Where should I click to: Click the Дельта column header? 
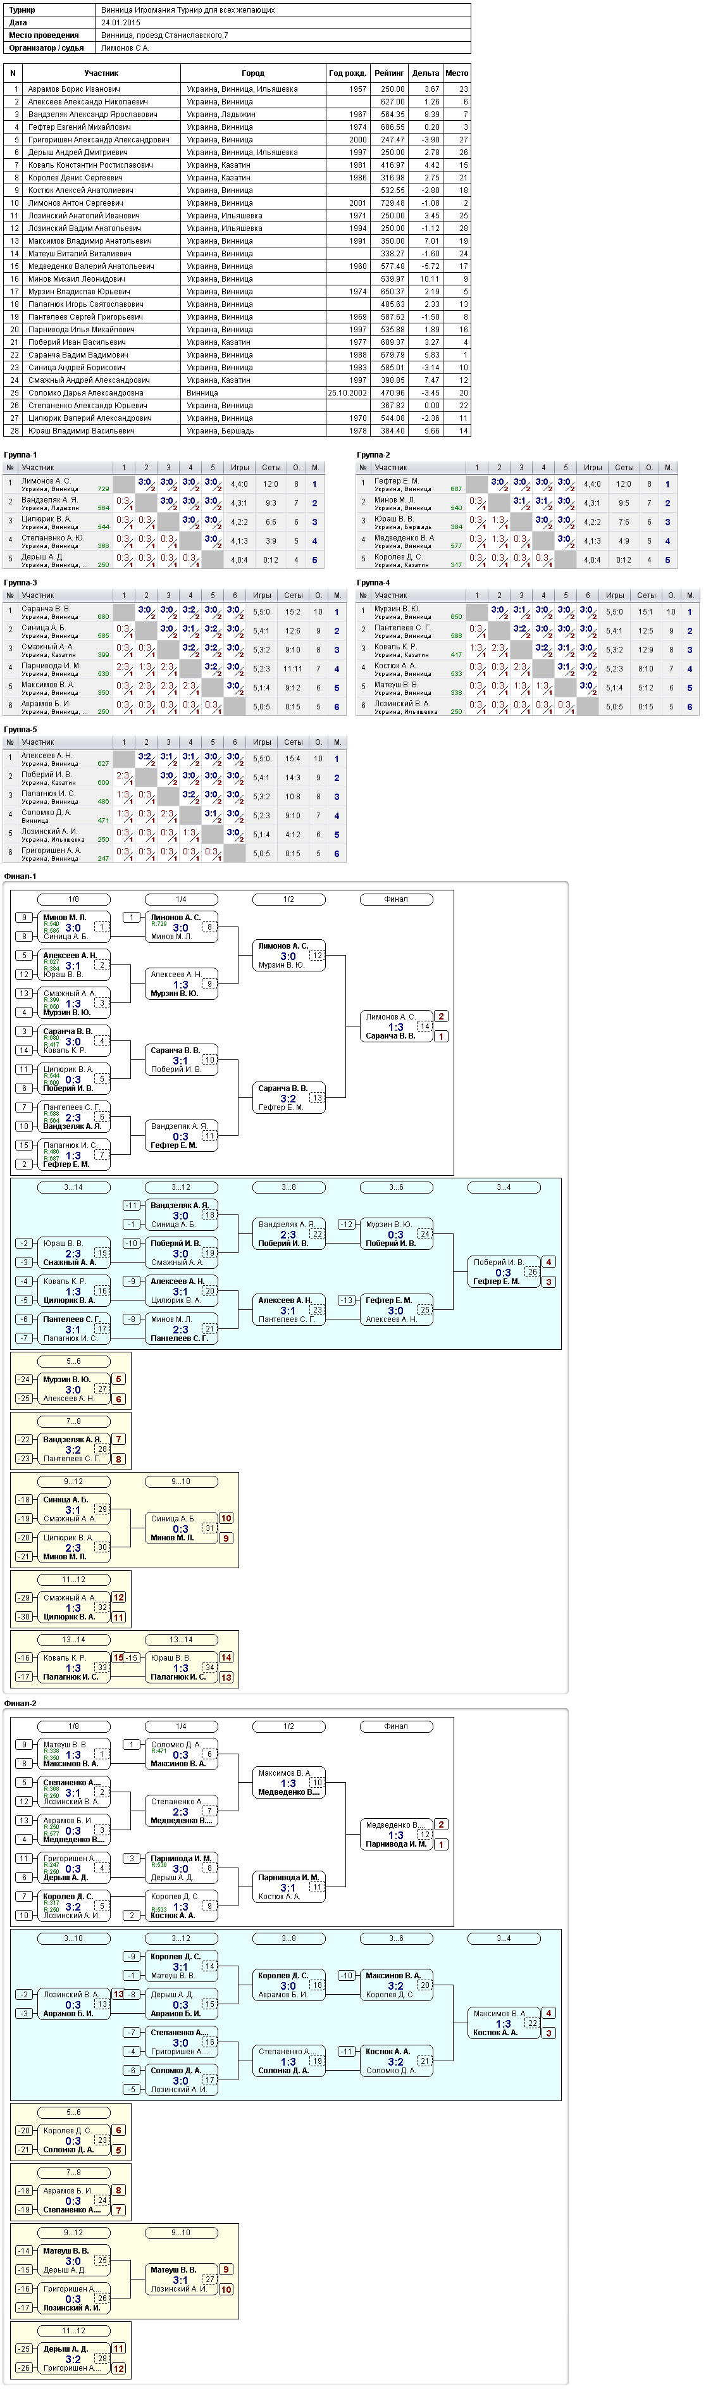[425, 73]
